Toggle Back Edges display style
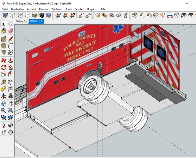196x158 pixels. click(12, 15)
